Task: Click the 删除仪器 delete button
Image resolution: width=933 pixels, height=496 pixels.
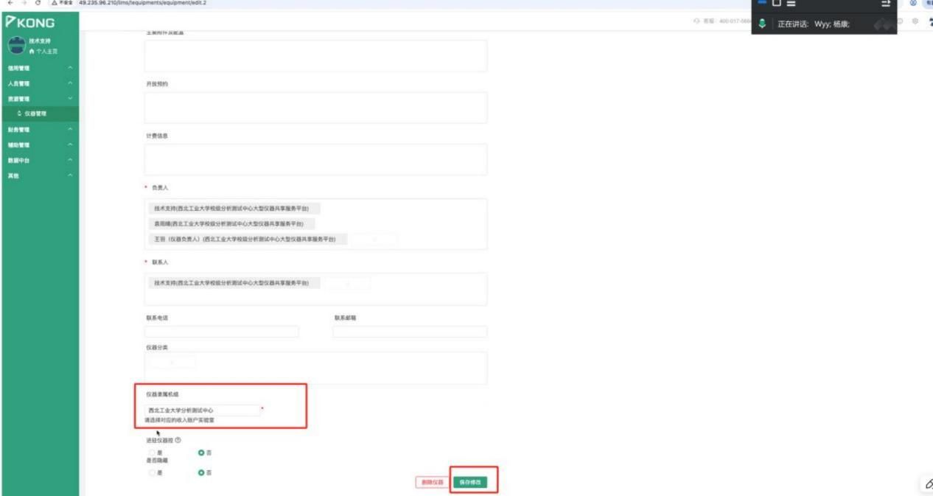Action: pyautogui.click(x=432, y=481)
